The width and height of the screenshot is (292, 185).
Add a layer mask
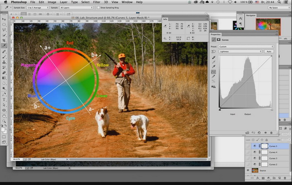pos(263,178)
